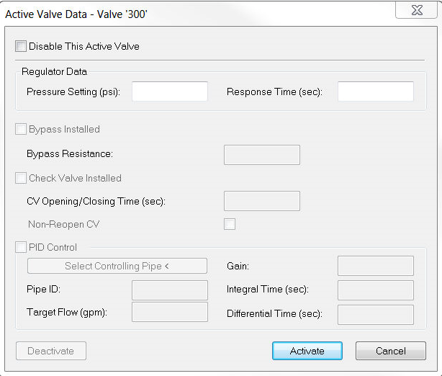442x376 pixels.
Task: Click the Response Time (sec) label
Action: click(274, 92)
